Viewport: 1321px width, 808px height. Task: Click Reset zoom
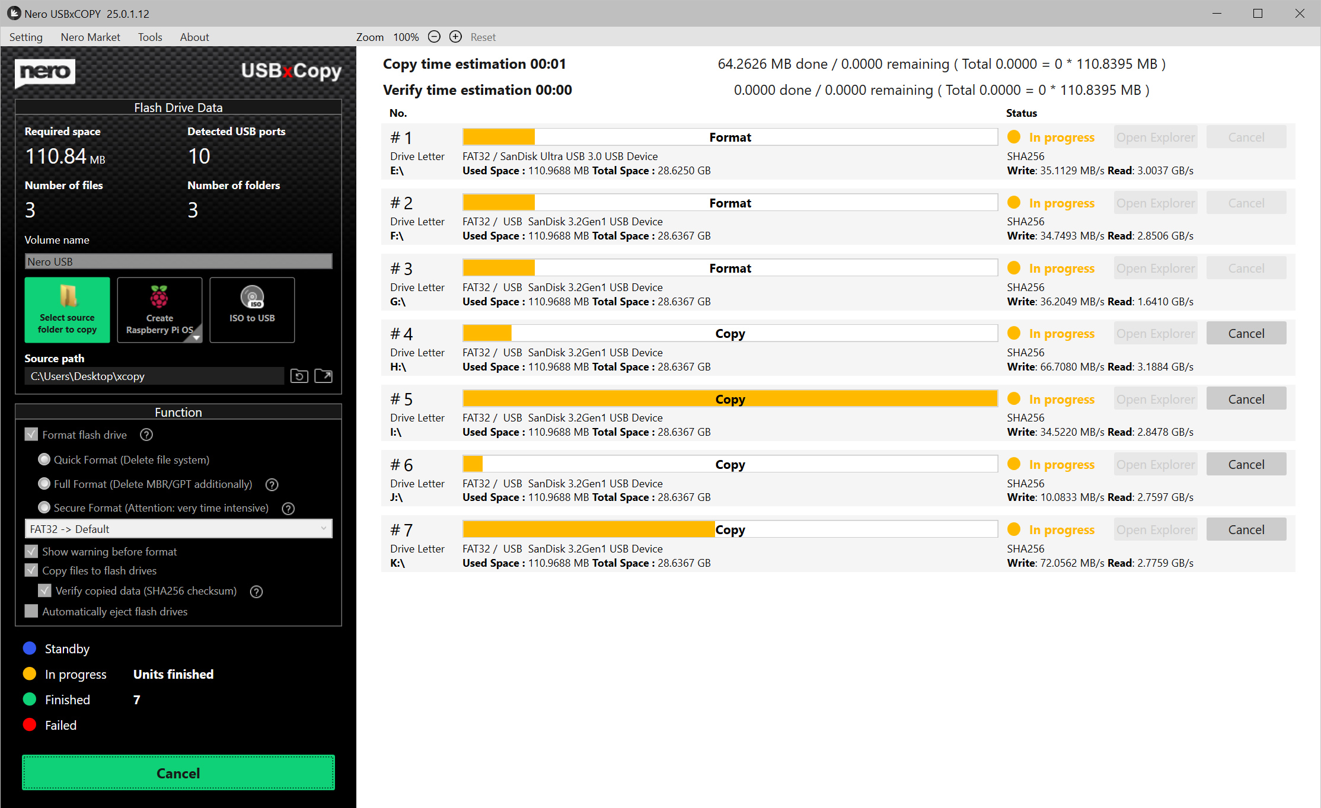coord(483,37)
